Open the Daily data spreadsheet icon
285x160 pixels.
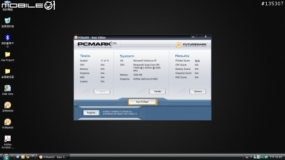8,90
